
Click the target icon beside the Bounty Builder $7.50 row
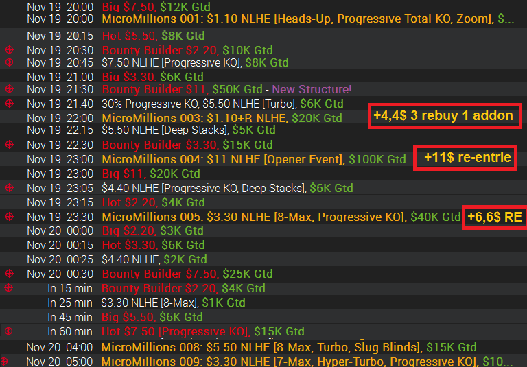pyautogui.click(x=10, y=274)
